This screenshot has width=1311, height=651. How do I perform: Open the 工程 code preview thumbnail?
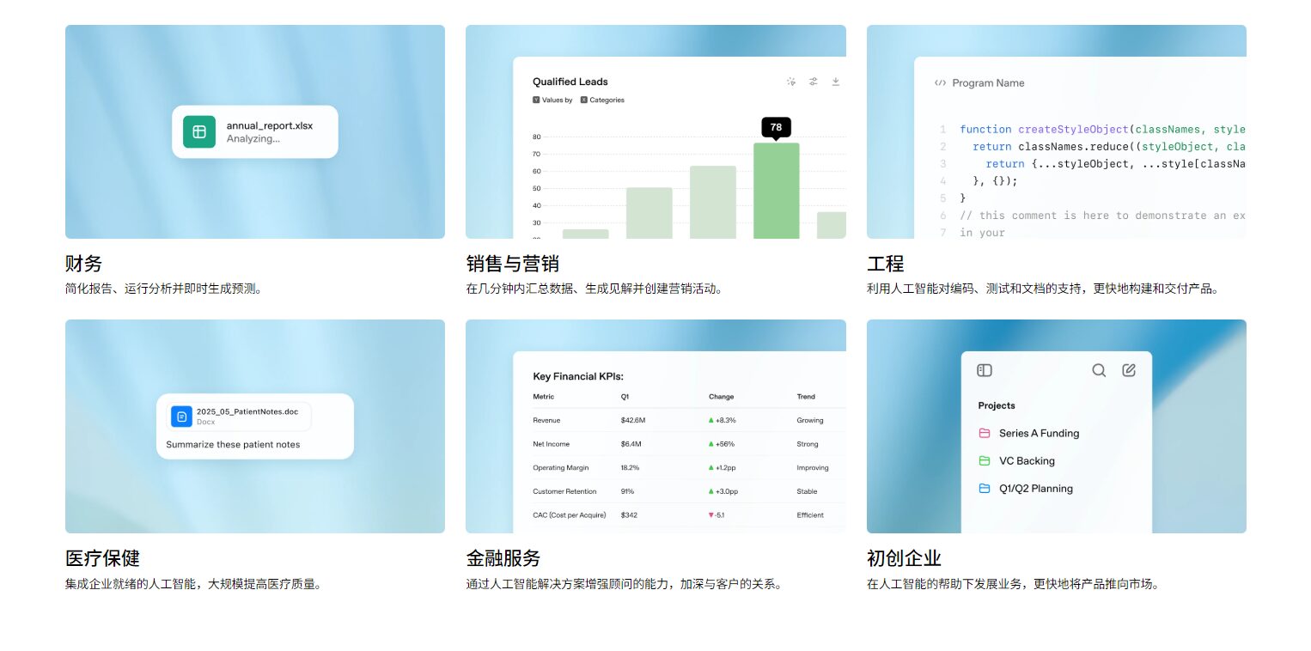pyautogui.click(x=1056, y=131)
